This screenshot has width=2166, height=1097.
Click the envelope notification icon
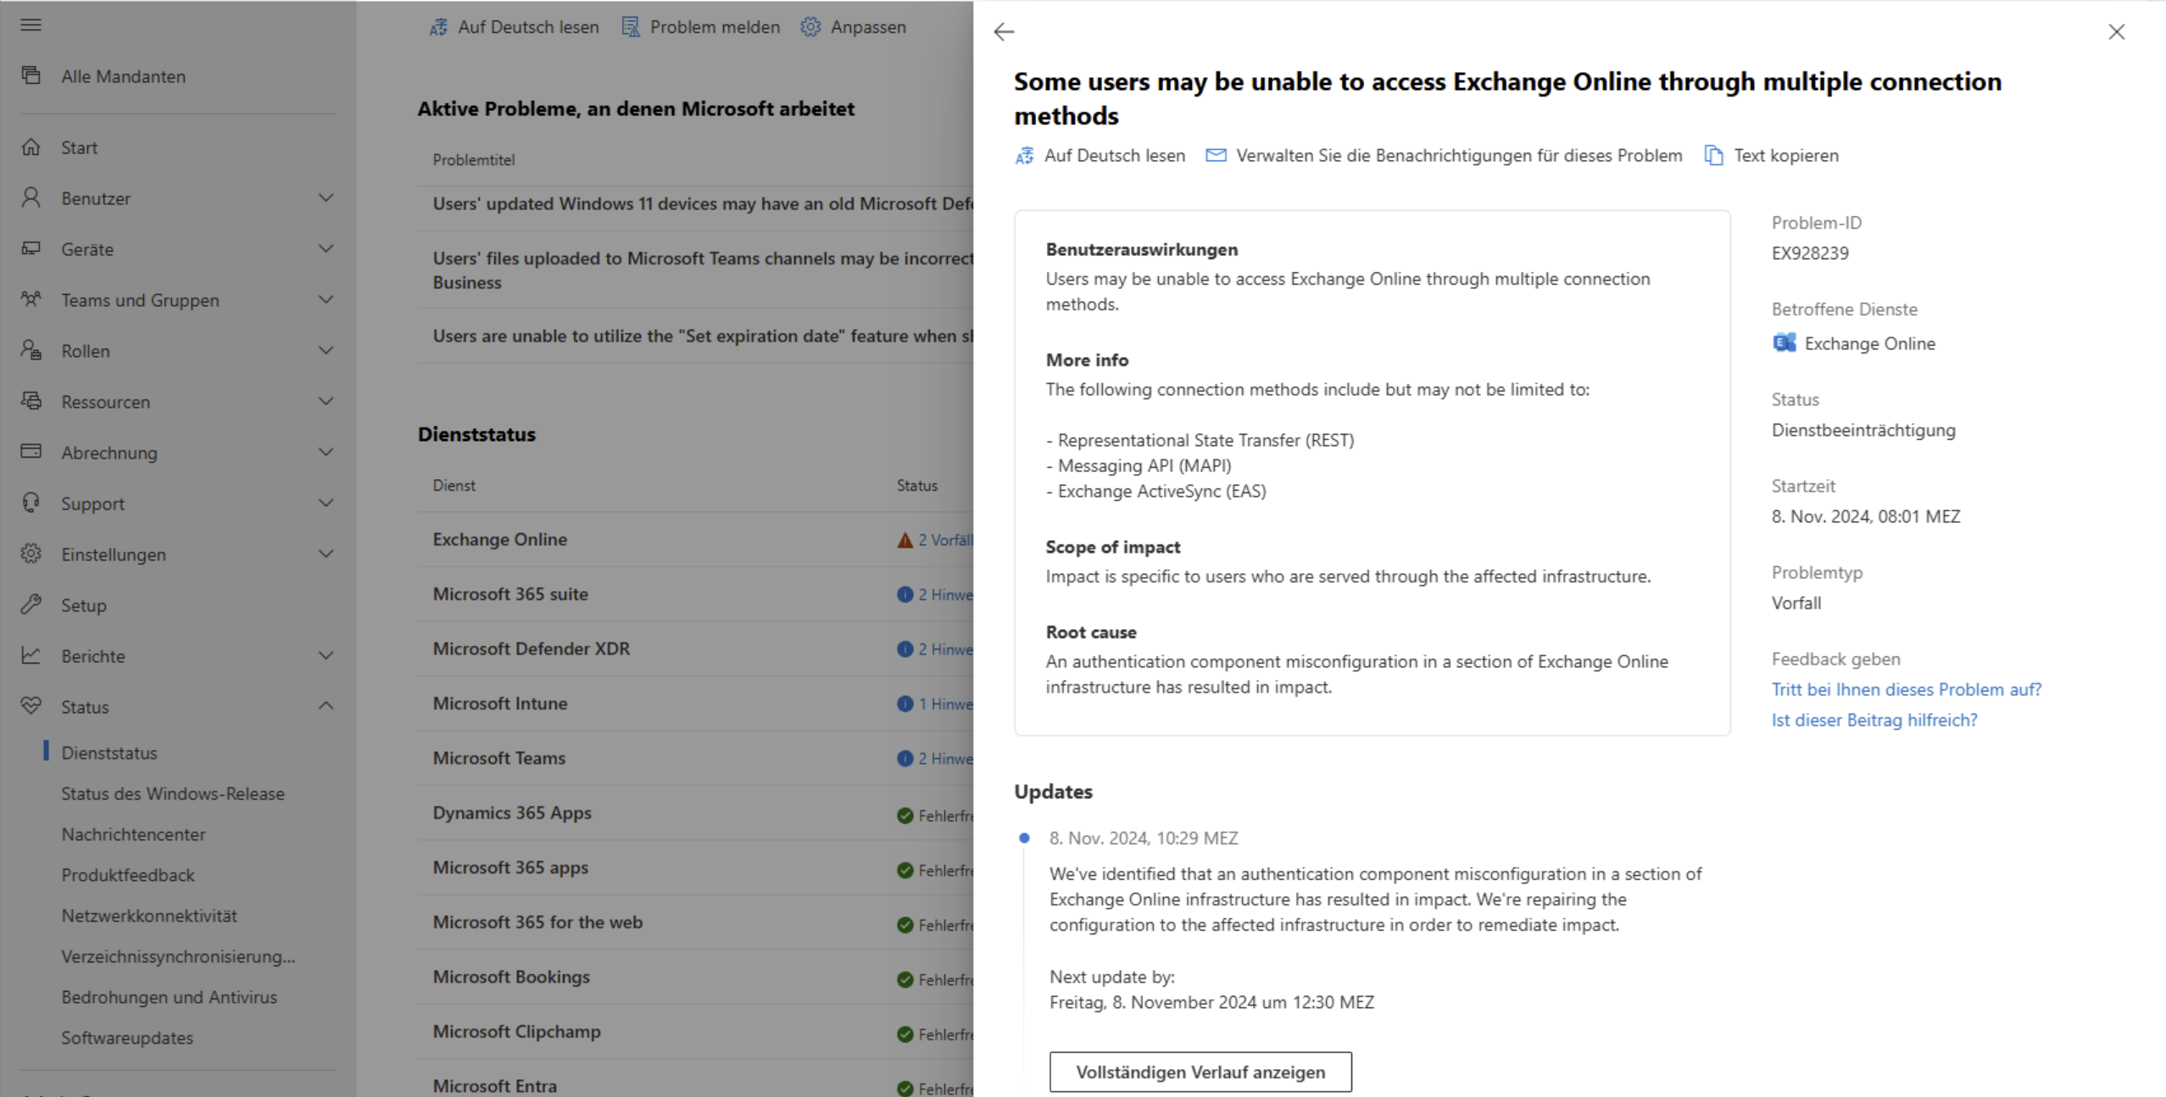pos(1216,156)
